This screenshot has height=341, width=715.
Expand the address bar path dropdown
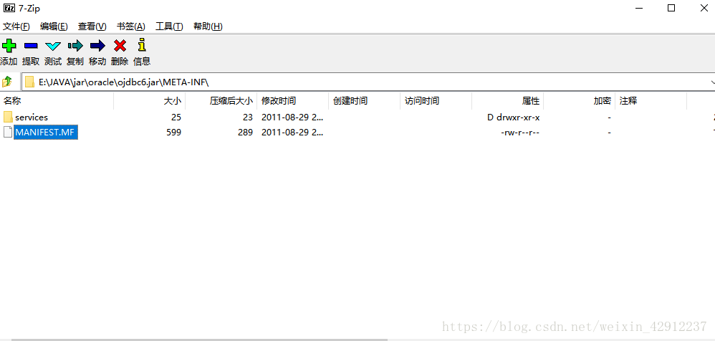[712, 82]
